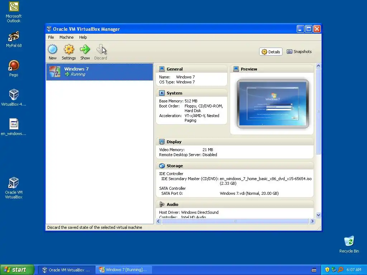367x275 pixels.
Task: Click the 'Video Memory: 21 MB' line
Action: 186,150
